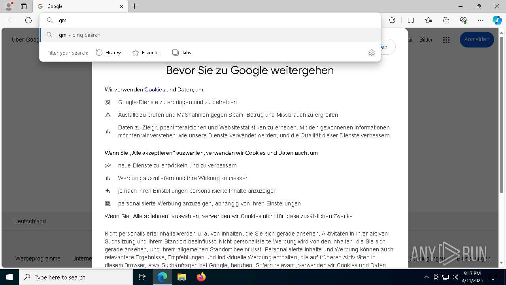Image resolution: width=506 pixels, height=285 pixels.
Task: Toggle split screen view icon
Action: tap(411, 20)
